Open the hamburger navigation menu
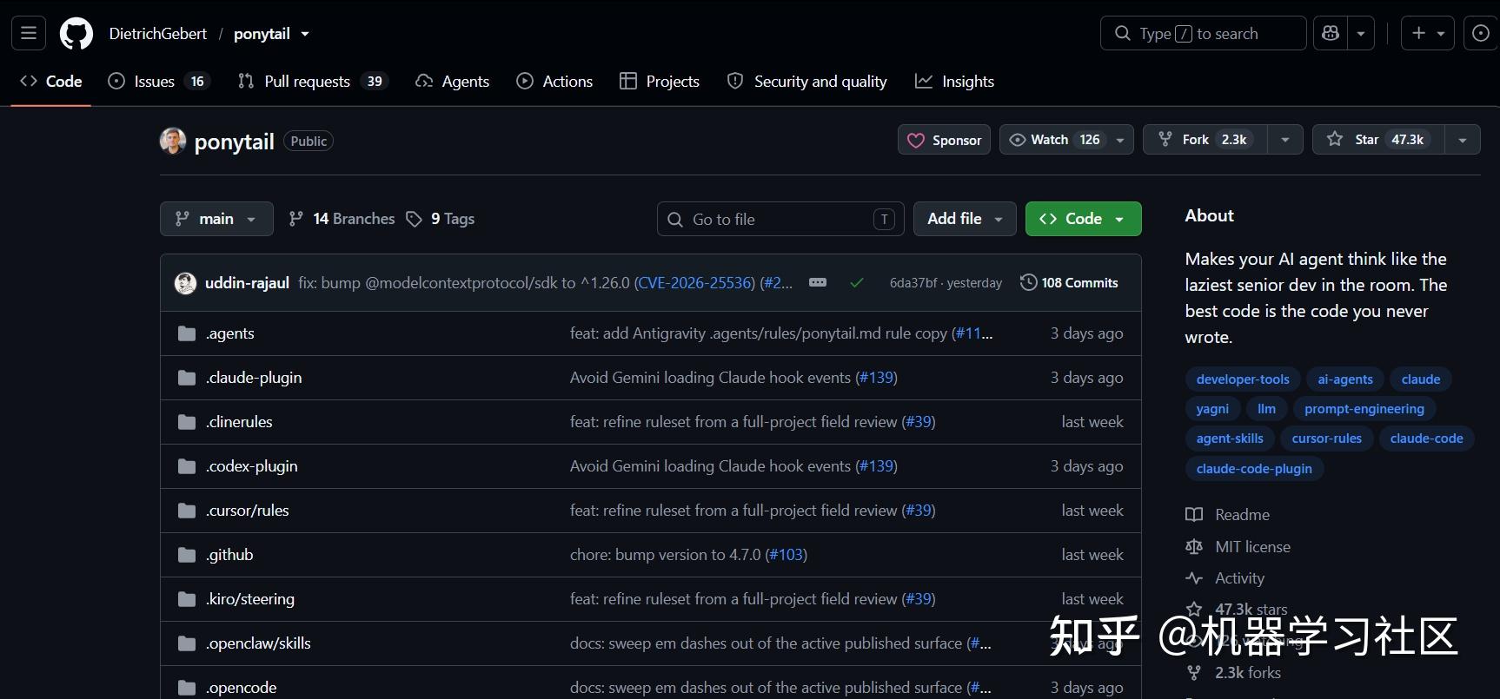The image size is (1500, 699). tap(28, 34)
